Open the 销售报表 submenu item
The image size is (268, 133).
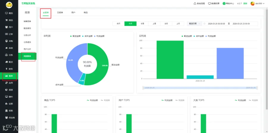click(x=27, y=21)
